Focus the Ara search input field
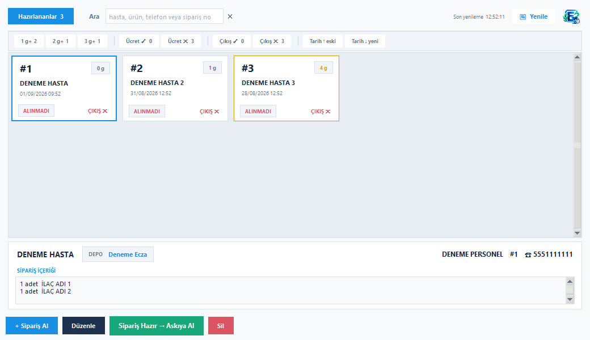Screen dimensions: 590x340 point(165,16)
